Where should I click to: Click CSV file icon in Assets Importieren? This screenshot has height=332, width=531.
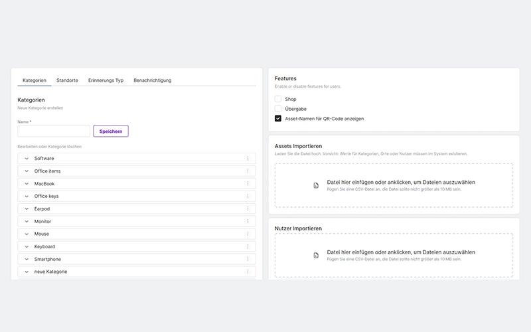(316, 185)
